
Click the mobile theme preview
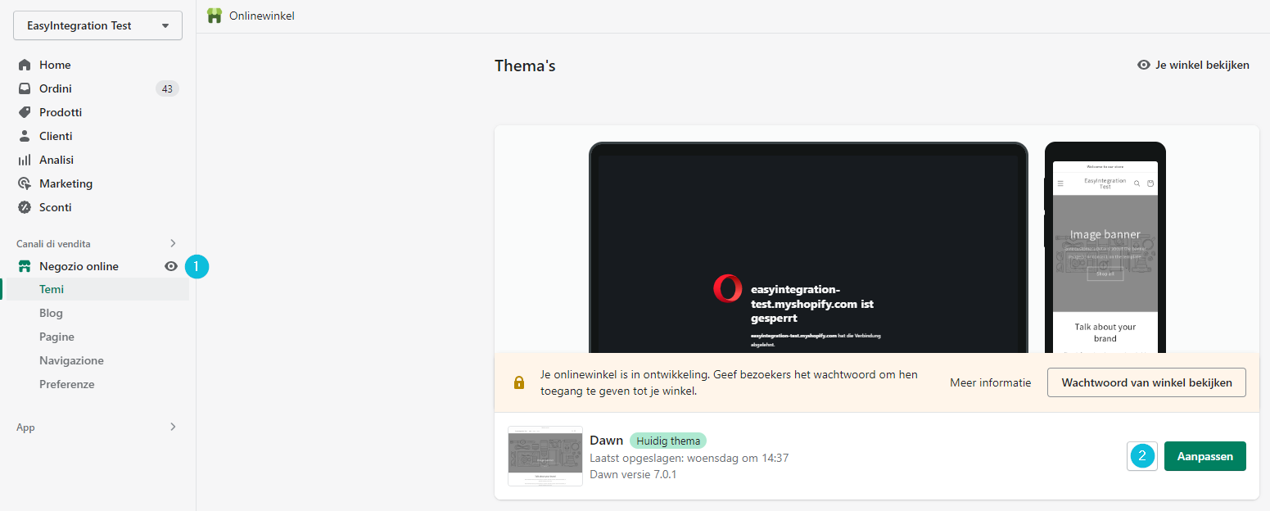click(1105, 247)
